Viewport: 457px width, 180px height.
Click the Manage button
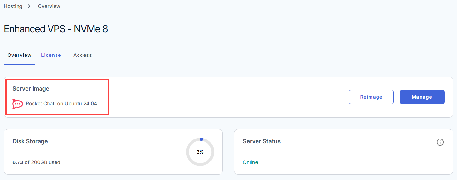[x=422, y=97]
